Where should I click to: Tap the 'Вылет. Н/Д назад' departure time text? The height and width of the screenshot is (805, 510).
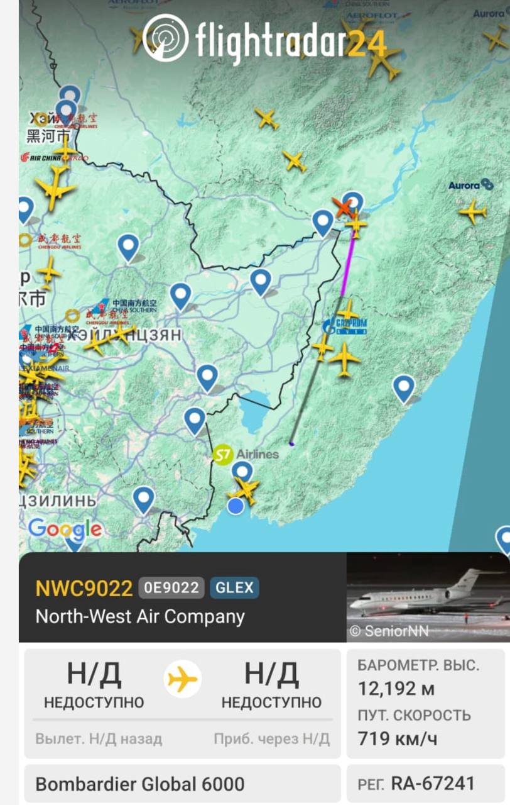(x=99, y=739)
